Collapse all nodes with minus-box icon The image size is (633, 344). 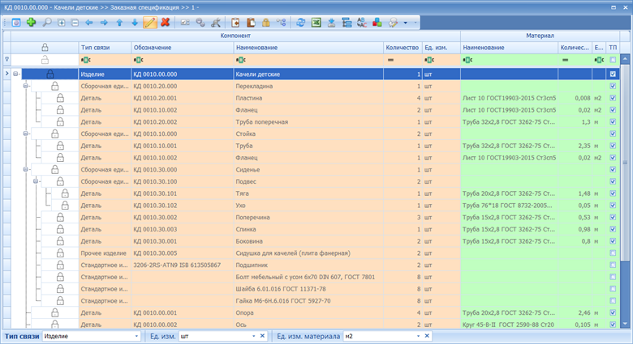click(x=75, y=23)
